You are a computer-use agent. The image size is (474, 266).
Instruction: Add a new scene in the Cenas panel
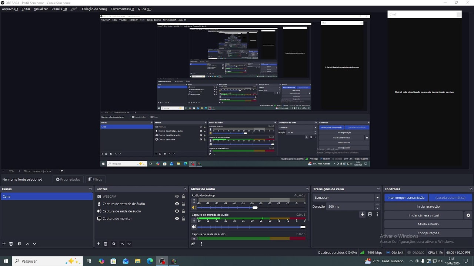tap(4, 244)
